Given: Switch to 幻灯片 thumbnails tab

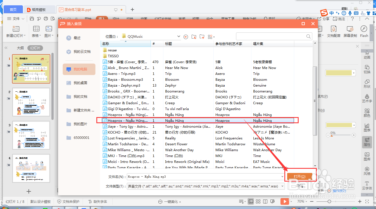Looking at the screenshot, I should tap(35, 48).
